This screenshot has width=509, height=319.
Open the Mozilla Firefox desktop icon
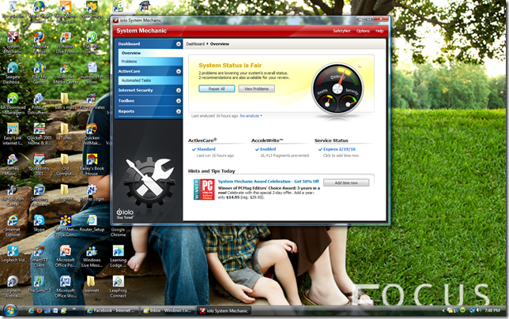click(39, 42)
